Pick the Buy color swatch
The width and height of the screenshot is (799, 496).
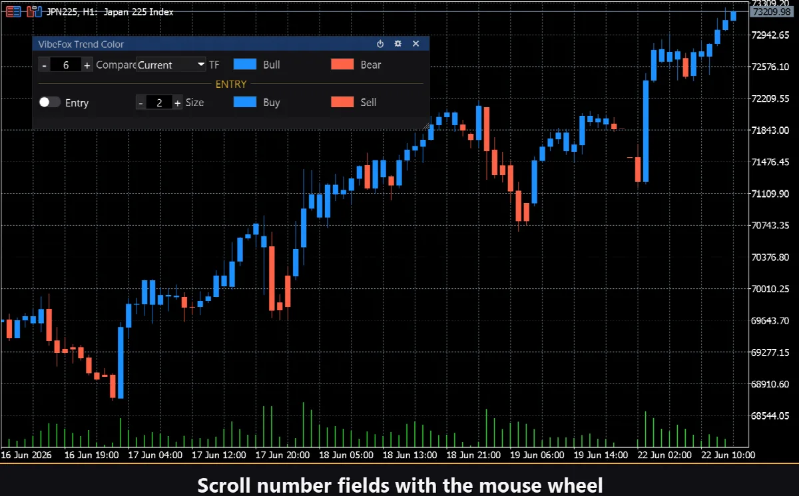(x=245, y=102)
